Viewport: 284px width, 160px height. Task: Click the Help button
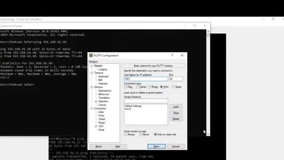click(x=118, y=146)
